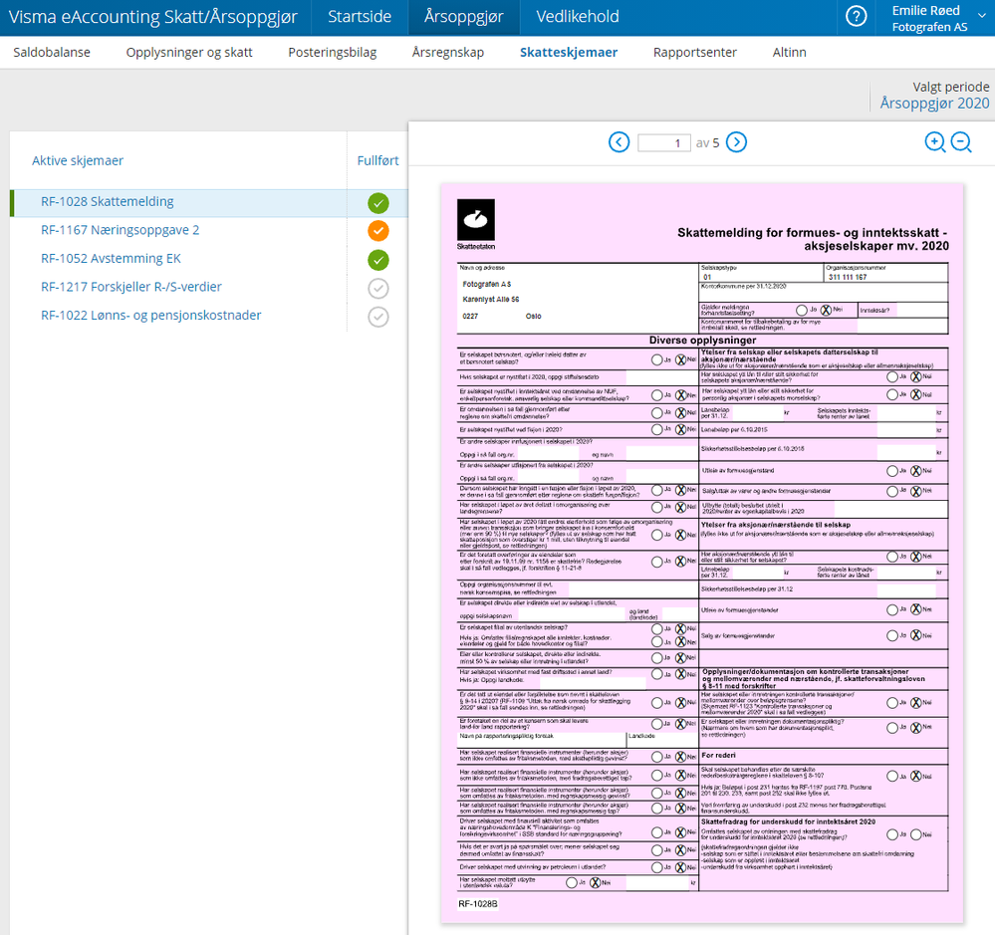Click the page number input field

[x=663, y=142]
